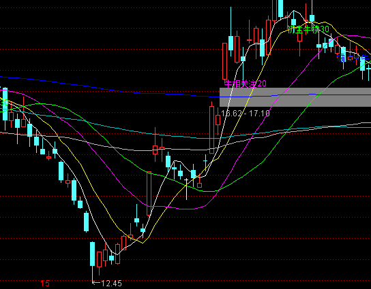Click the small red candlestick right of the white doji
This screenshot has height=289, width=371.
tap(199, 184)
